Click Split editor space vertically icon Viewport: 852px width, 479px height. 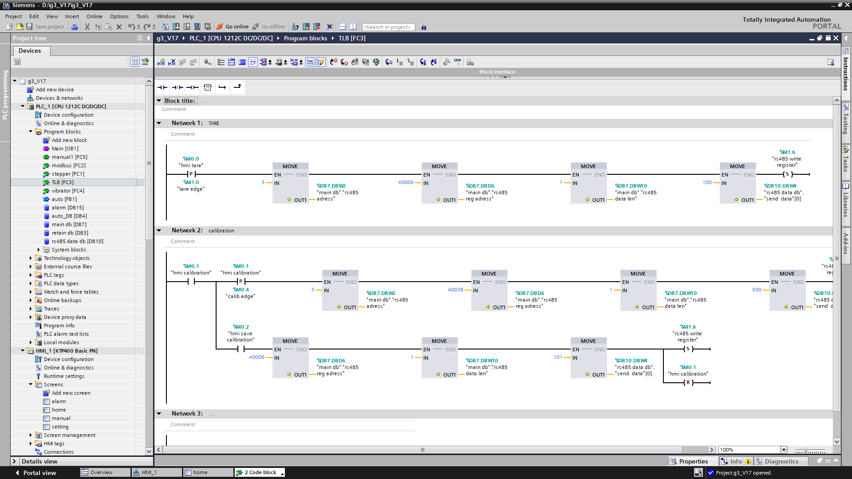click(x=353, y=27)
